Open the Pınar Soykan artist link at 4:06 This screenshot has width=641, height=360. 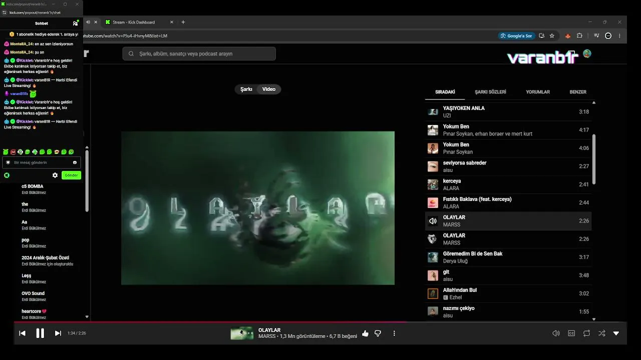[x=458, y=152]
